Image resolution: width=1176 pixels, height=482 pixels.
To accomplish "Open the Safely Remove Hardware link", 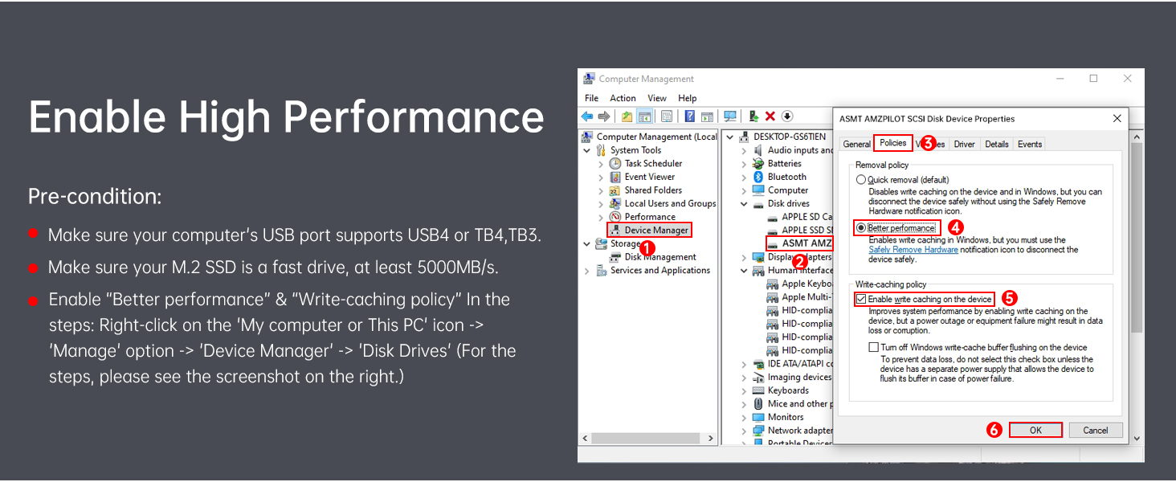I will point(913,250).
